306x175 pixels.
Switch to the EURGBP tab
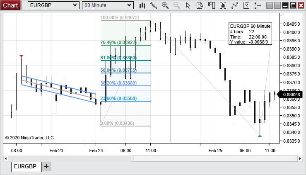[x=25, y=167]
